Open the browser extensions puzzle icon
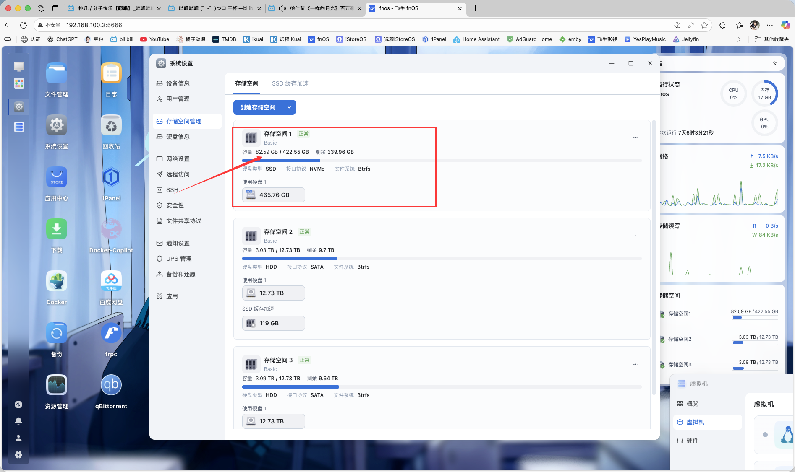Image resolution: width=795 pixels, height=472 pixels. [722, 25]
